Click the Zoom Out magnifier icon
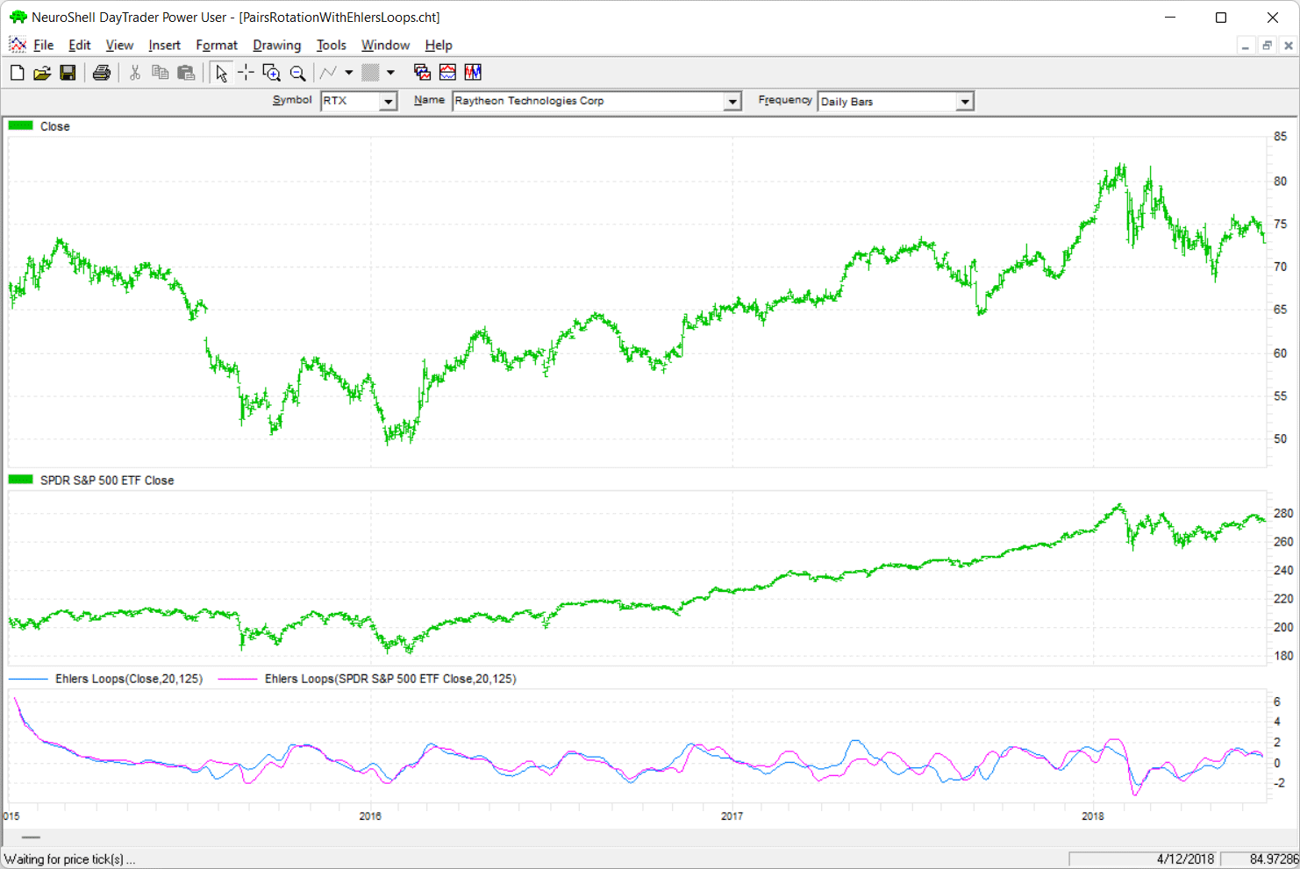Viewport: 1300px width, 869px height. (298, 73)
